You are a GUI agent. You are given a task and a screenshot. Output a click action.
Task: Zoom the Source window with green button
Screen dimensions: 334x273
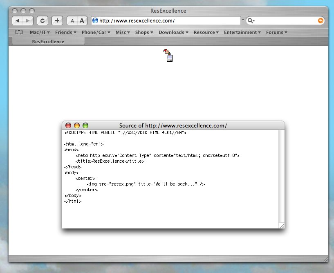pyautogui.click(x=85, y=125)
